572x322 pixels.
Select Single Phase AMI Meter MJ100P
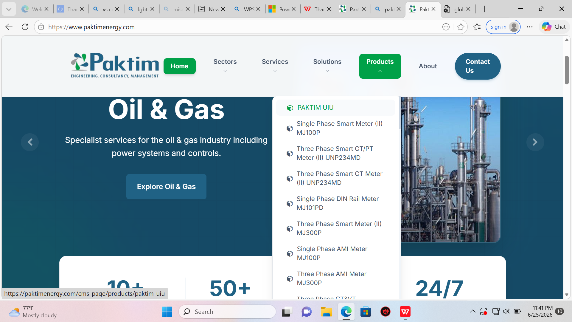[335, 253]
